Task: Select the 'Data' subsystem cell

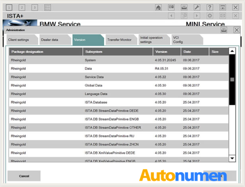Action: pos(88,69)
